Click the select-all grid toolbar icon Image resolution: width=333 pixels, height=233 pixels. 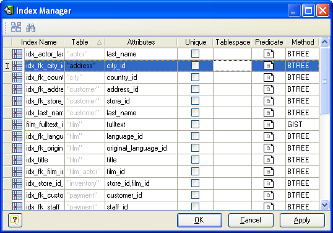click(x=16, y=27)
